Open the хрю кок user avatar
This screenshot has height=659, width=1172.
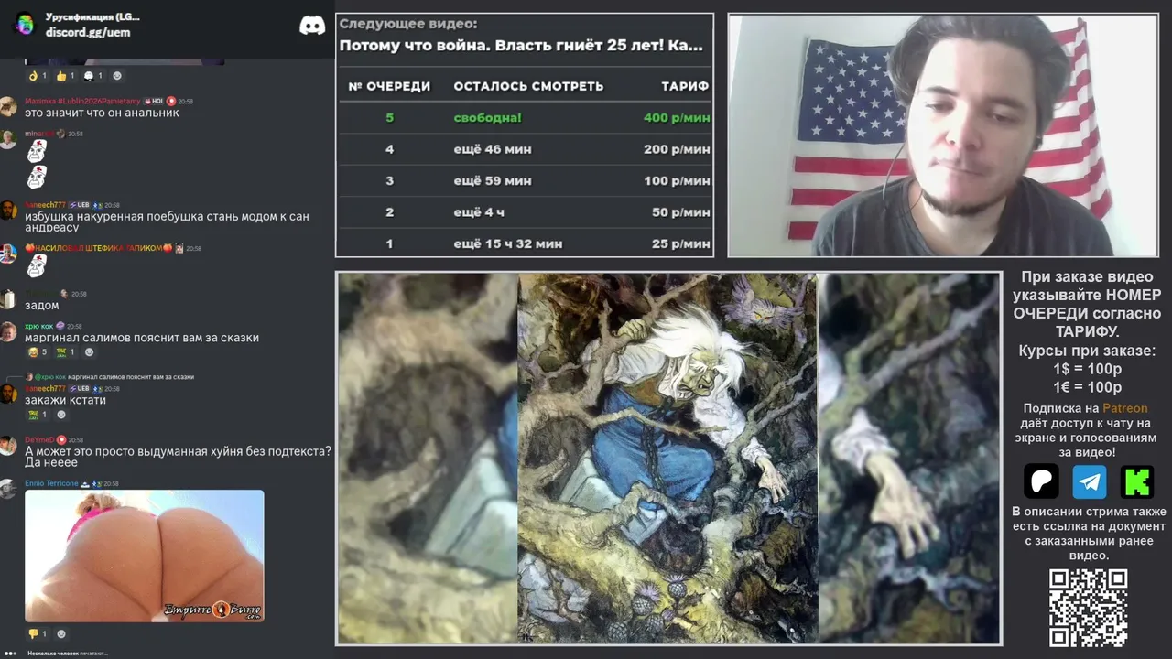pyautogui.click(x=8, y=331)
